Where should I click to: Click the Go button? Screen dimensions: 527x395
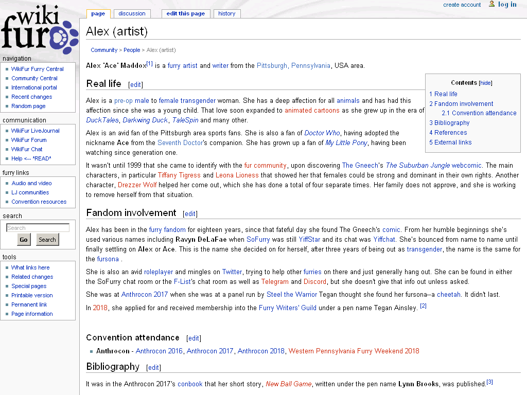24,240
